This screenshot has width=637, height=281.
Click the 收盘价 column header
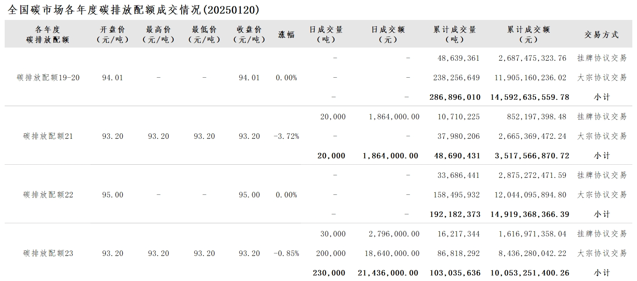pyautogui.click(x=249, y=34)
